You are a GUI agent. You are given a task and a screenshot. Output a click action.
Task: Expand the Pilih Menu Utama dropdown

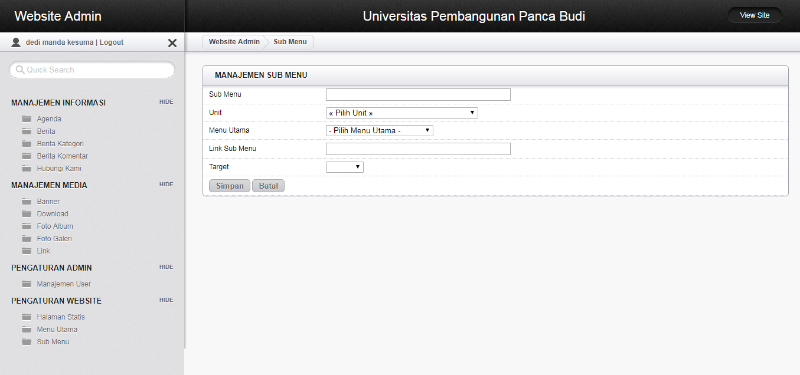[379, 131]
